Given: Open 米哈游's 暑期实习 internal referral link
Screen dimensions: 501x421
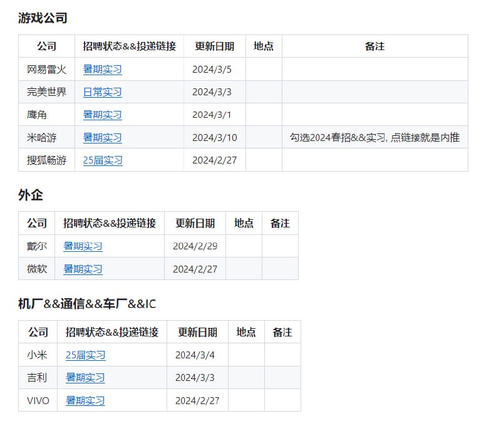Looking at the screenshot, I should tap(102, 137).
